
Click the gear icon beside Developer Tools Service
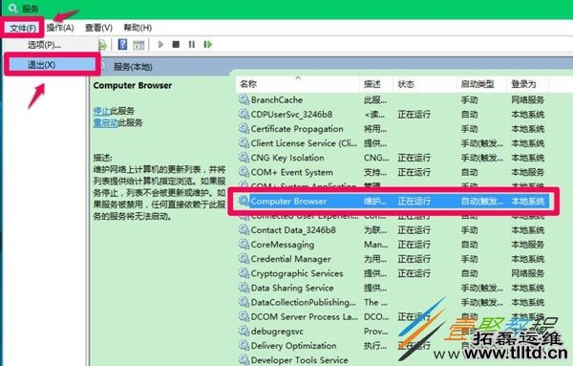pos(244,359)
